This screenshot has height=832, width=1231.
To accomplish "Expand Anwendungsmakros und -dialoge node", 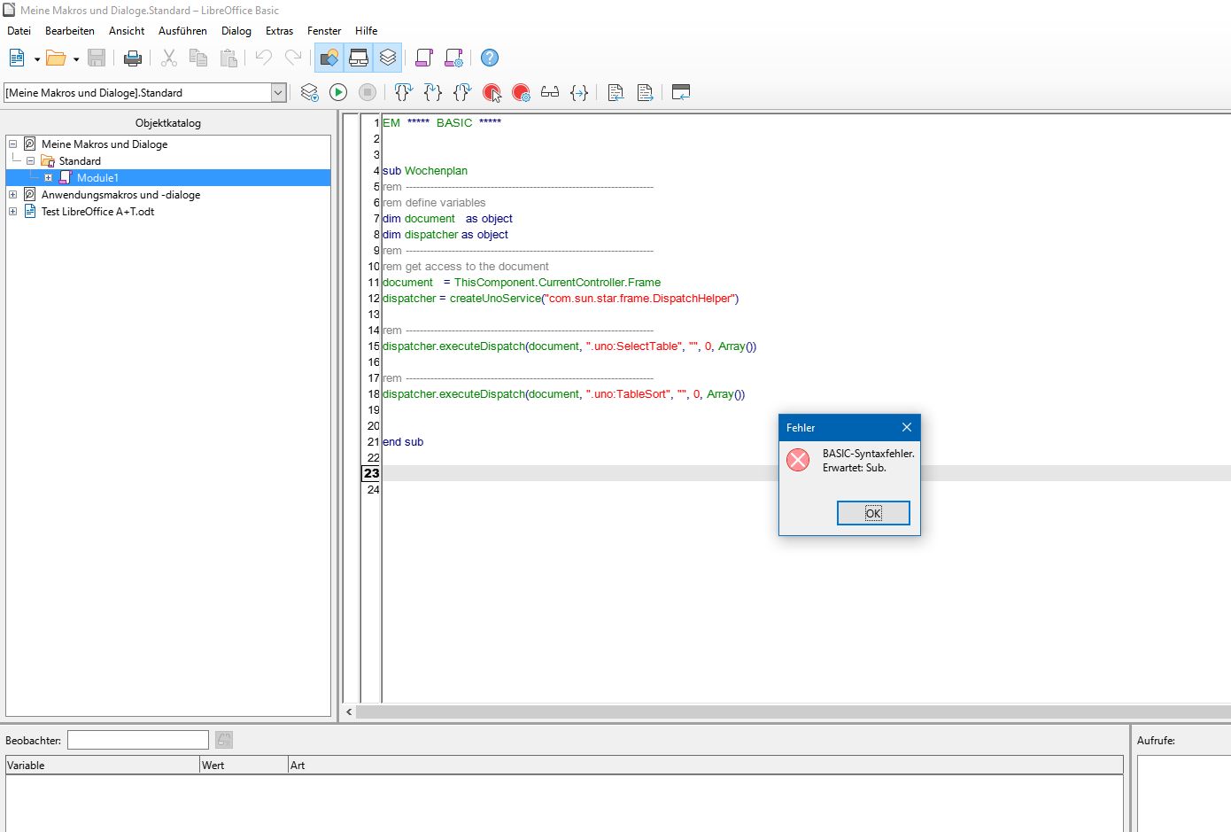I will tap(13, 194).
